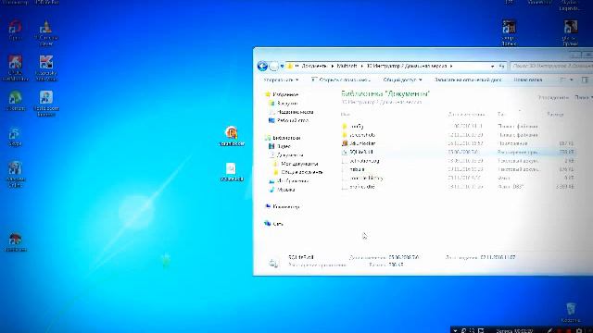Sort files by the Дата изменения column header
The width and height of the screenshot is (593, 333).
coord(466,114)
